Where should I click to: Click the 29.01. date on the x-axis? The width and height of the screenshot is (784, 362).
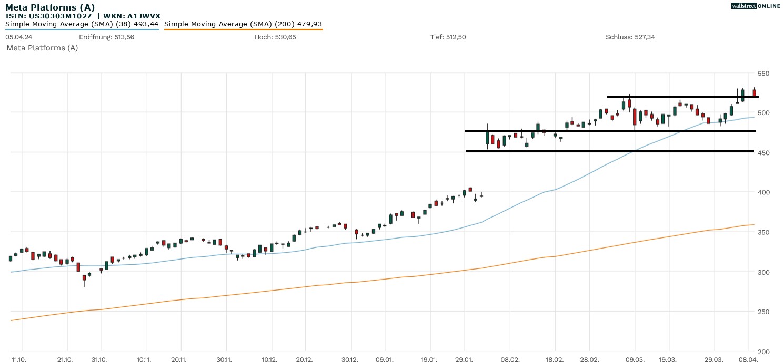464,357
